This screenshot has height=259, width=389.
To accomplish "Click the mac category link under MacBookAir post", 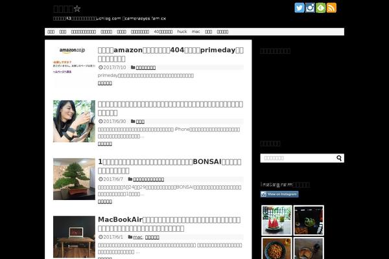I will [137, 237].
